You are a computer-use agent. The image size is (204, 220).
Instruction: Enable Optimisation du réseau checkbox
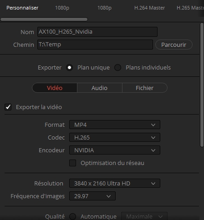(x=72, y=163)
